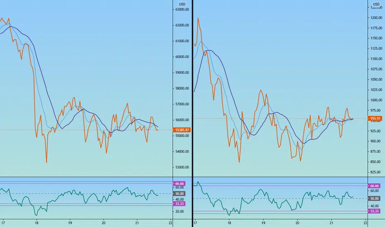Click the 925.00 axis label
This screenshot has width=385, height=227.
pos(376,131)
